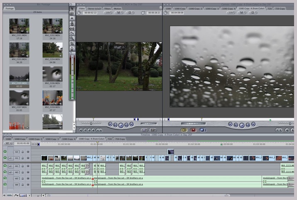Screen dimensions: 297x200
Task: Select the Crop tool in tool palette
Action: (72, 43)
